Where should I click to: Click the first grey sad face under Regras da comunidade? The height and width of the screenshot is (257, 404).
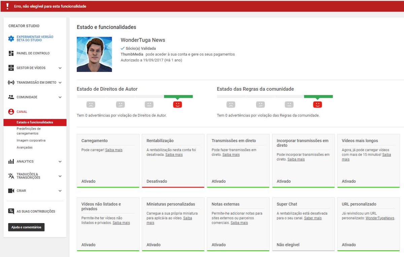click(x=231, y=104)
